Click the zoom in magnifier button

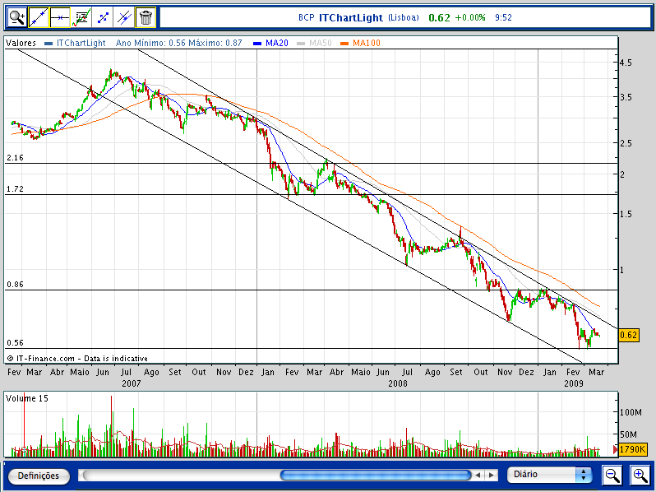point(640,476)
